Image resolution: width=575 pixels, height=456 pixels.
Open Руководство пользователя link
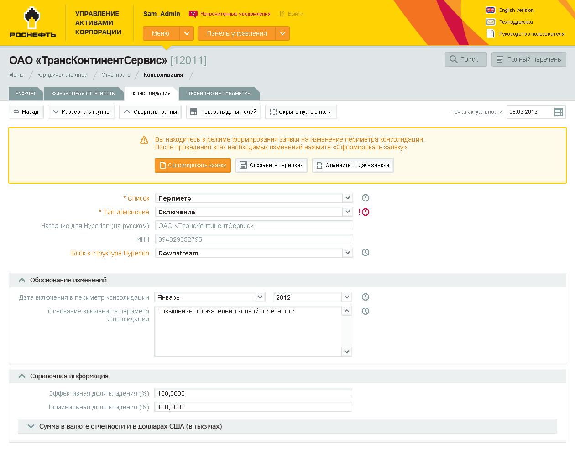point(532,34)
